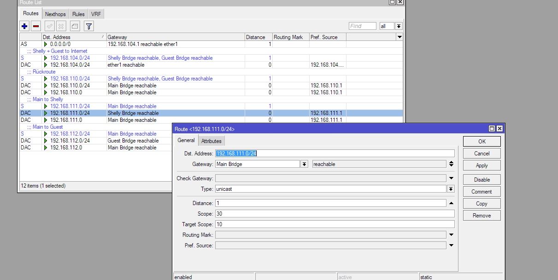Click the checkmark Enable icon in the toolbar
Viewport: 558px width, 280px height.
click(x=50, y=26)
